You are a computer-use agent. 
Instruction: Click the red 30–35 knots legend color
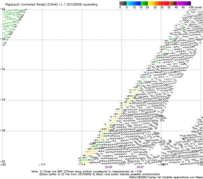(166, 3)
